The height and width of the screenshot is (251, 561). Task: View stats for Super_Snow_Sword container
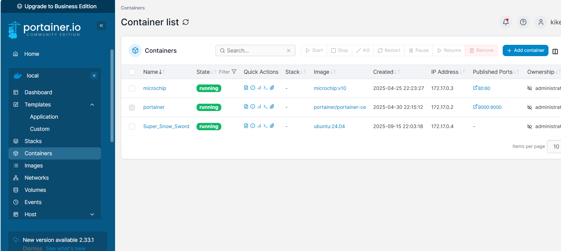tap(259, 126)
